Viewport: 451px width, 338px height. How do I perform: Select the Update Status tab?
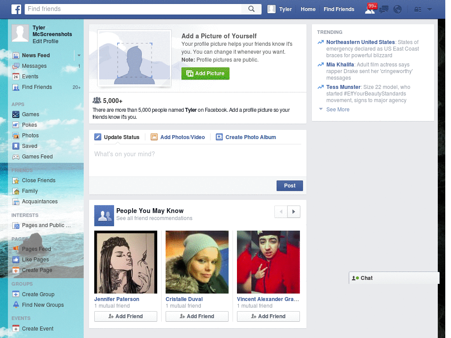coord(117,137)
